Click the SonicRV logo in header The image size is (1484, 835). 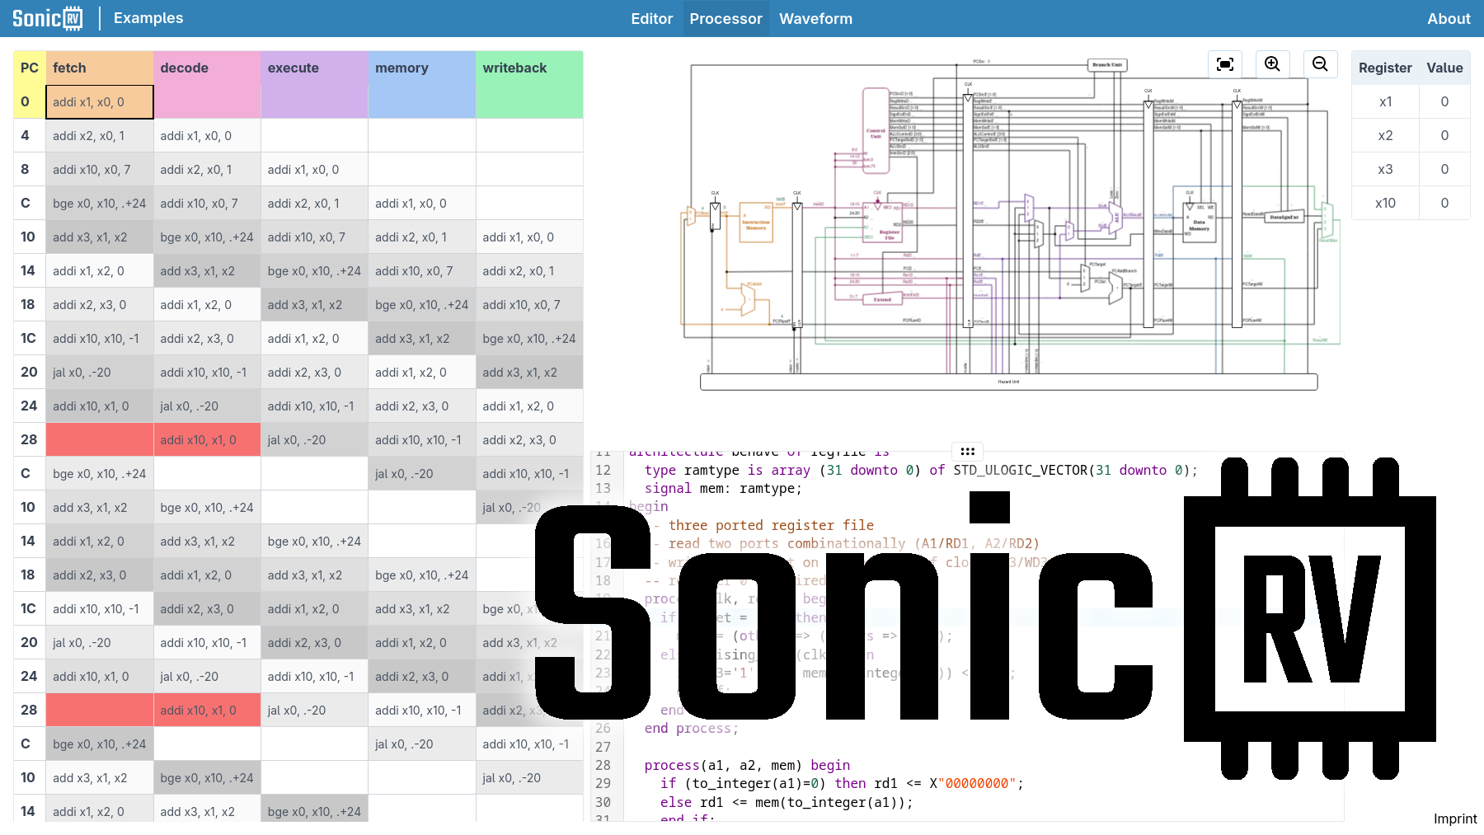tap(48, 18)
